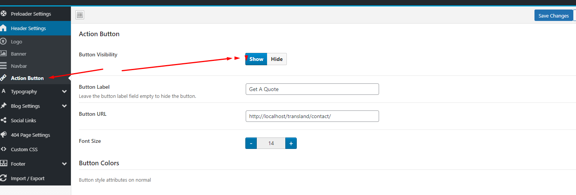Screen dimensions: 576x195
Task: Click the Custom CSS code icon
Action: 3,149
